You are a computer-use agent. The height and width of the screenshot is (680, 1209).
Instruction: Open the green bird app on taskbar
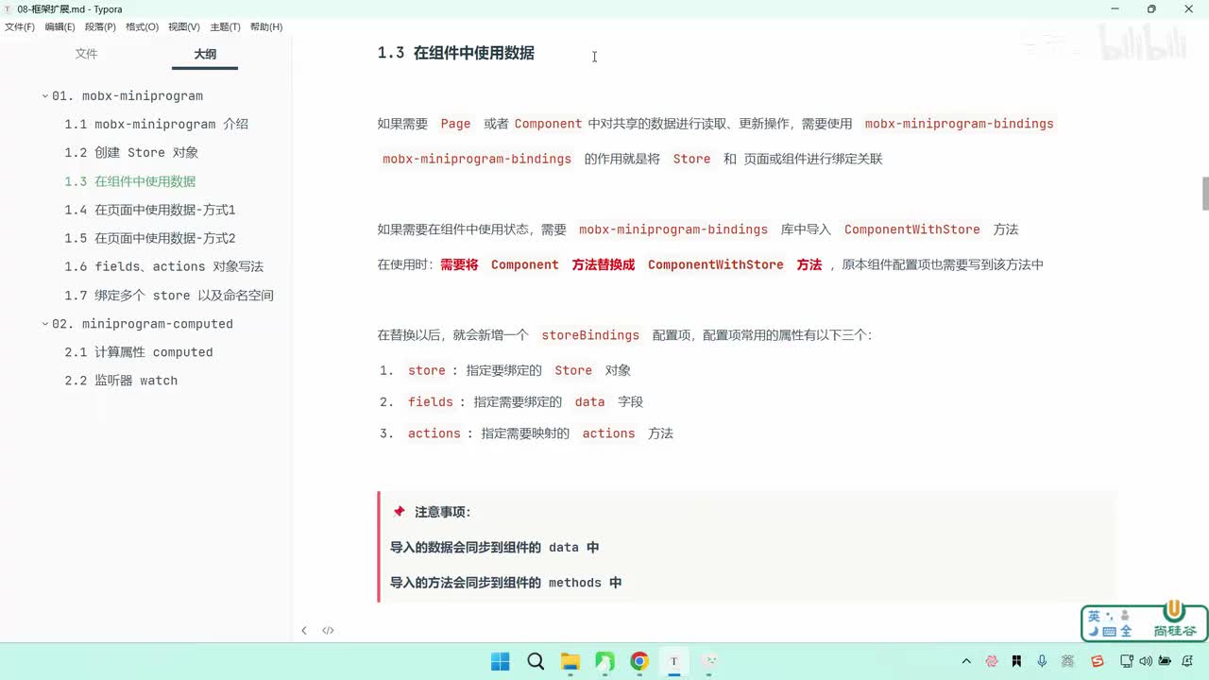point(604,661)
